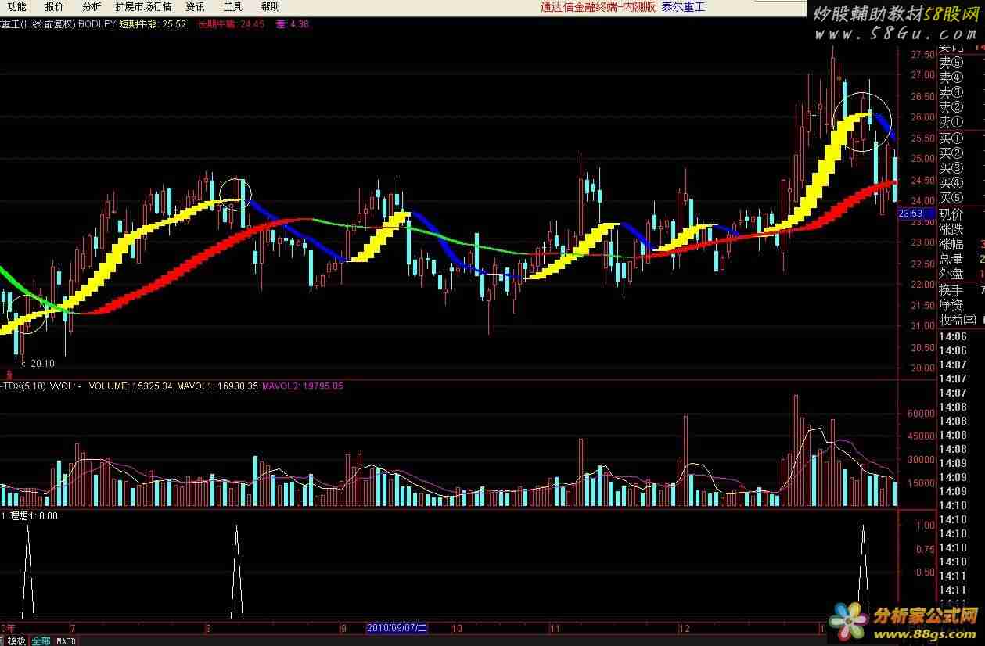Click the 净资 label in quote panel
Screen dimensions: 985x646
(x=951, y=304)
